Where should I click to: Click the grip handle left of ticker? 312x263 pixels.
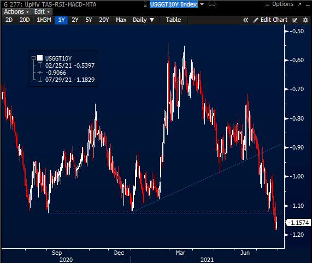(x=146, y=4)
